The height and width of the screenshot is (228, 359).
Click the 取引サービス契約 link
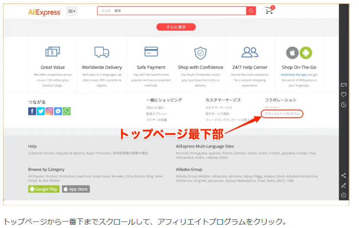[217, 114]
